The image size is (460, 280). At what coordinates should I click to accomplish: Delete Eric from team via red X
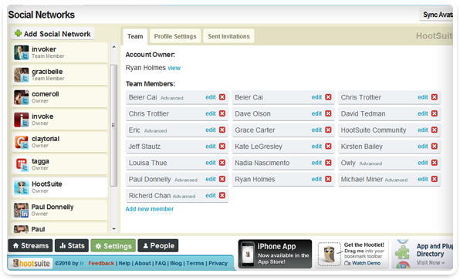(x=222, y=130)
